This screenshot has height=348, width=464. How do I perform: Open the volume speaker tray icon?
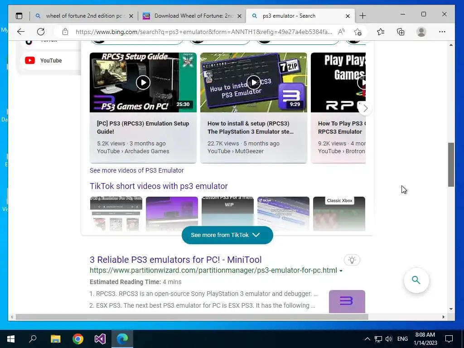click(389, 339)
